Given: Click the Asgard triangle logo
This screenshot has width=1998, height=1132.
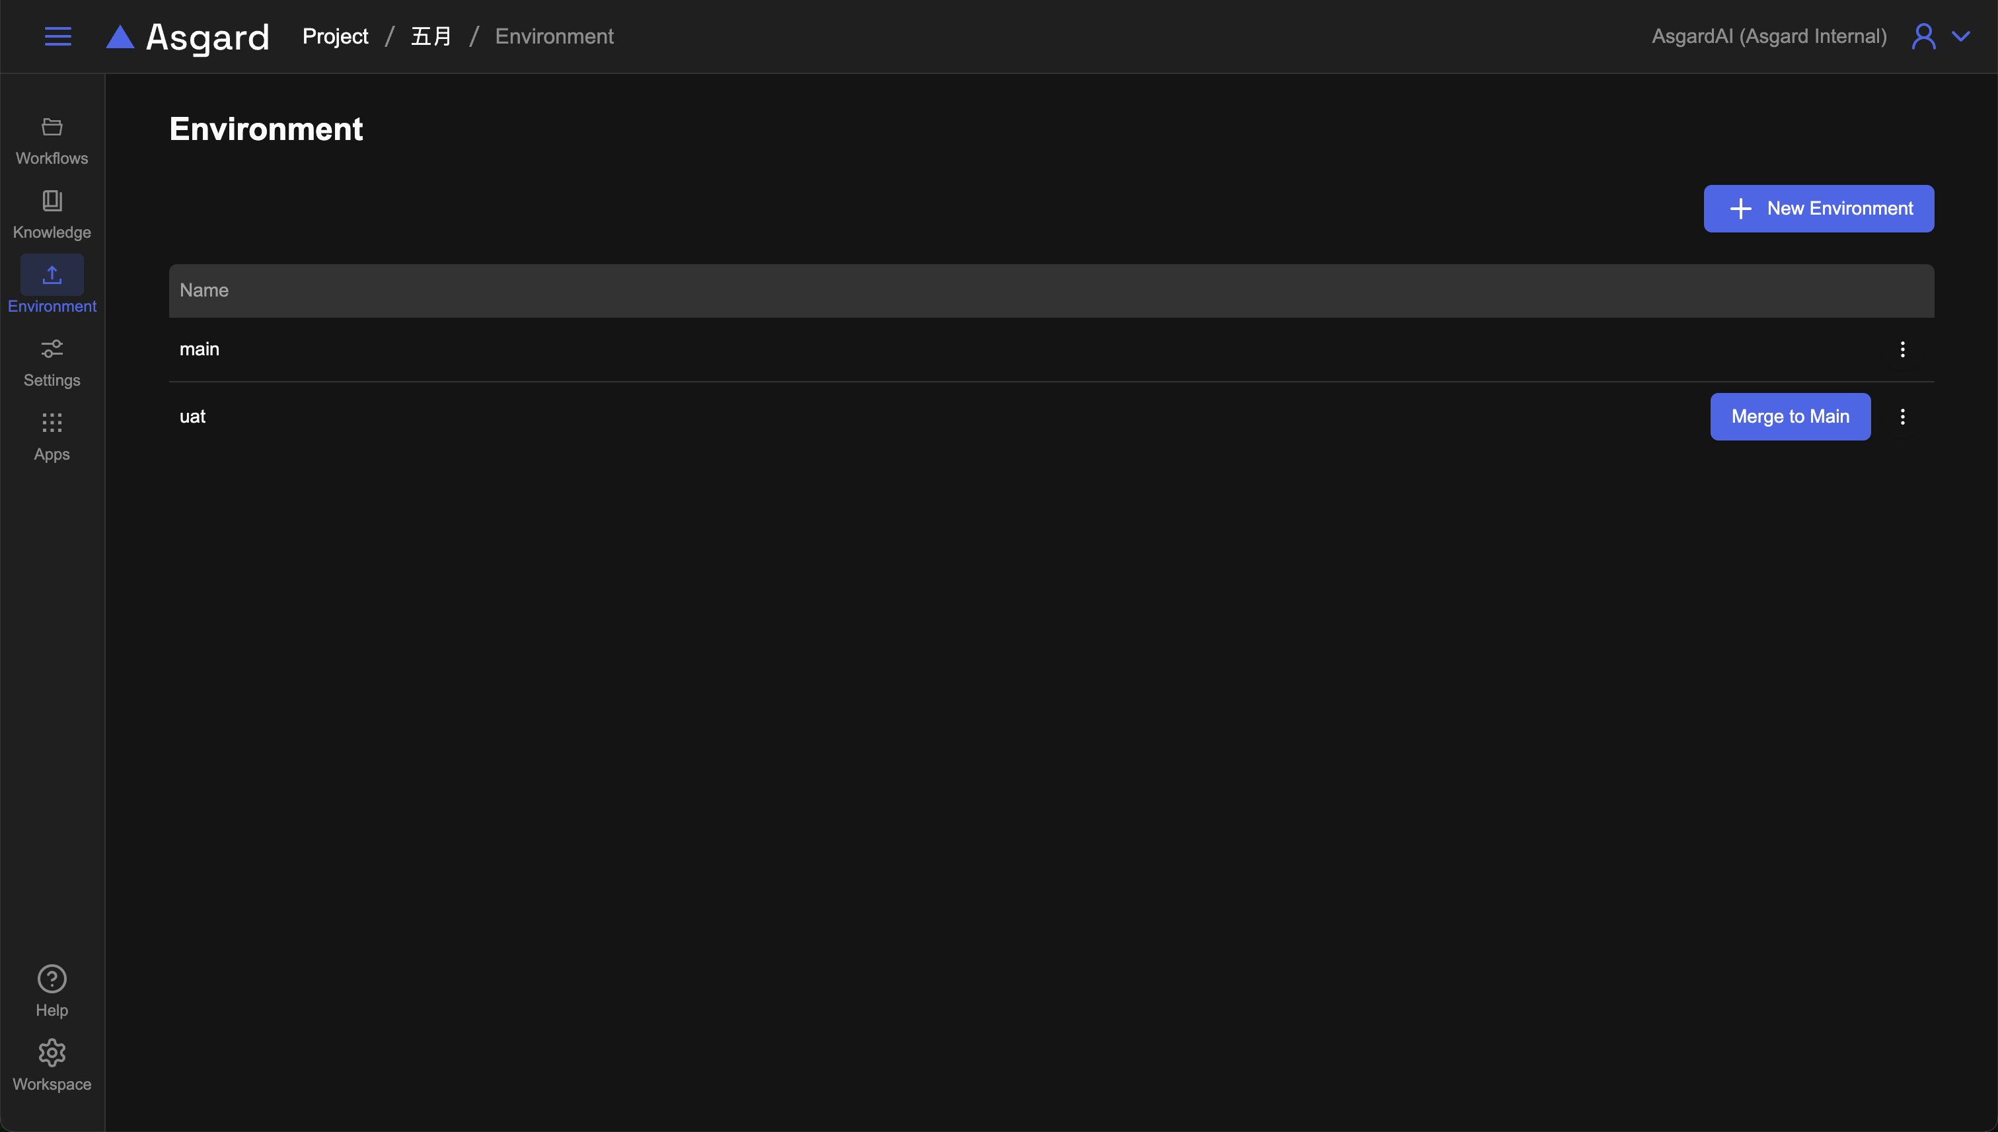Looking at the screenshot, I should coord(120,38).
